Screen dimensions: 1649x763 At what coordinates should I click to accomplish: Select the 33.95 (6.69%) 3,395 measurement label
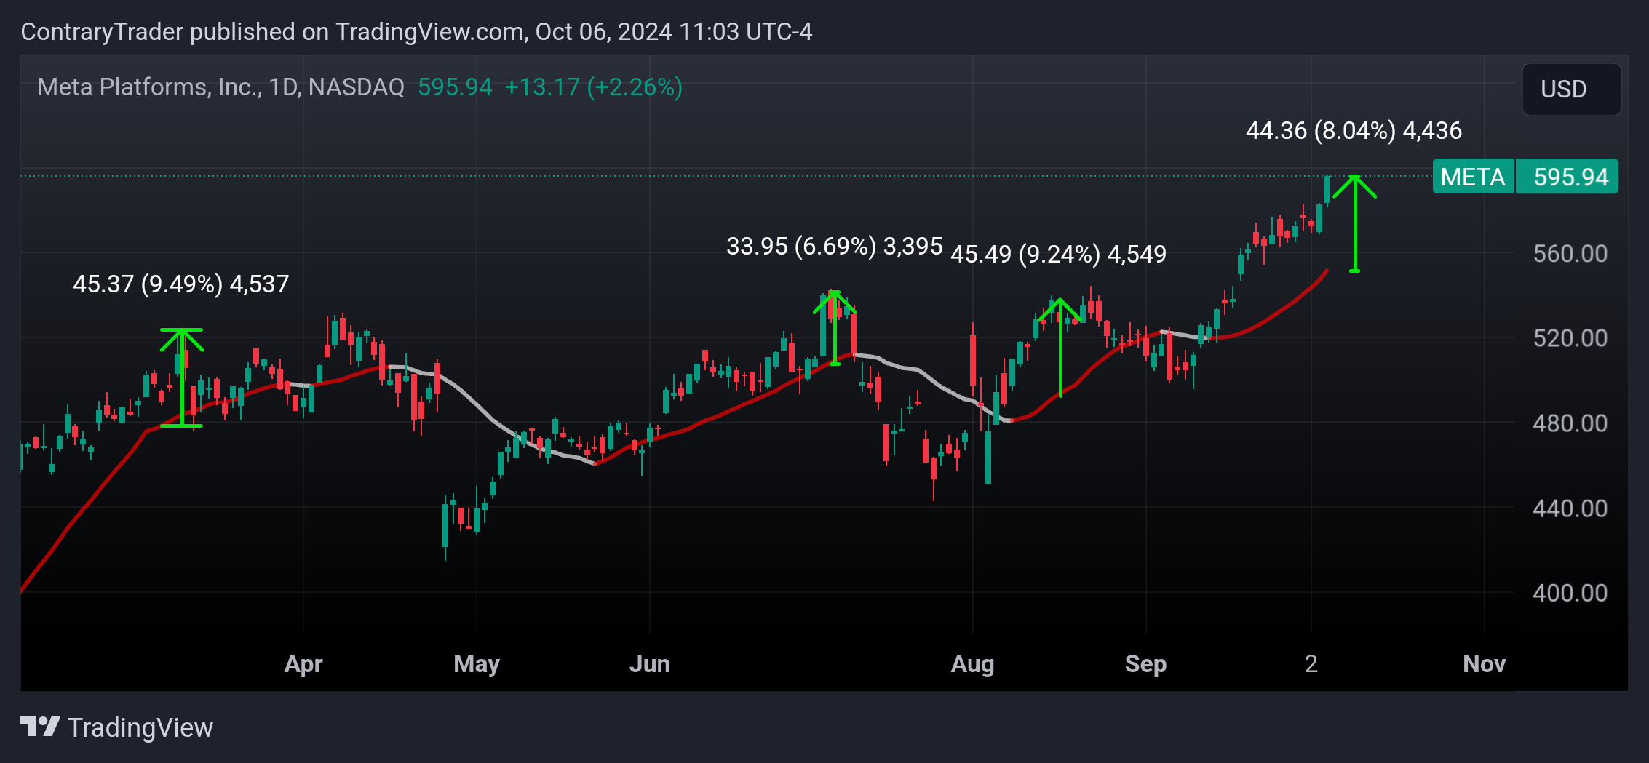point(835,246)
